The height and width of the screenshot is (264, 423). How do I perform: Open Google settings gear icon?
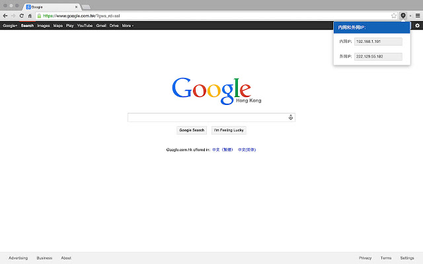pos(417,25)
